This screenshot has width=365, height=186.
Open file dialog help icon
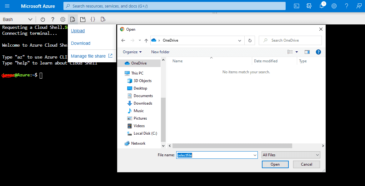click(x=318, y=52)
